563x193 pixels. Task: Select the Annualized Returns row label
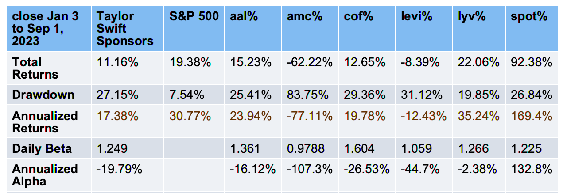[45, 122]
